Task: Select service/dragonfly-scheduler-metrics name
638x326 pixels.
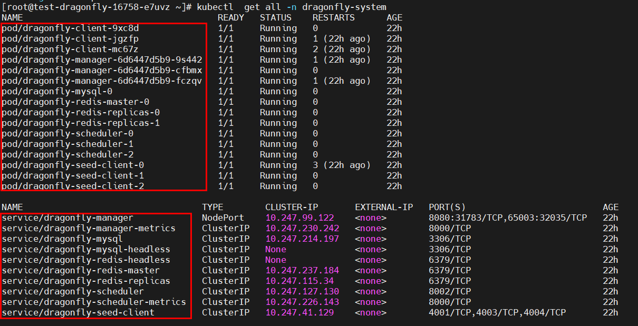Action: pos(94,302)
